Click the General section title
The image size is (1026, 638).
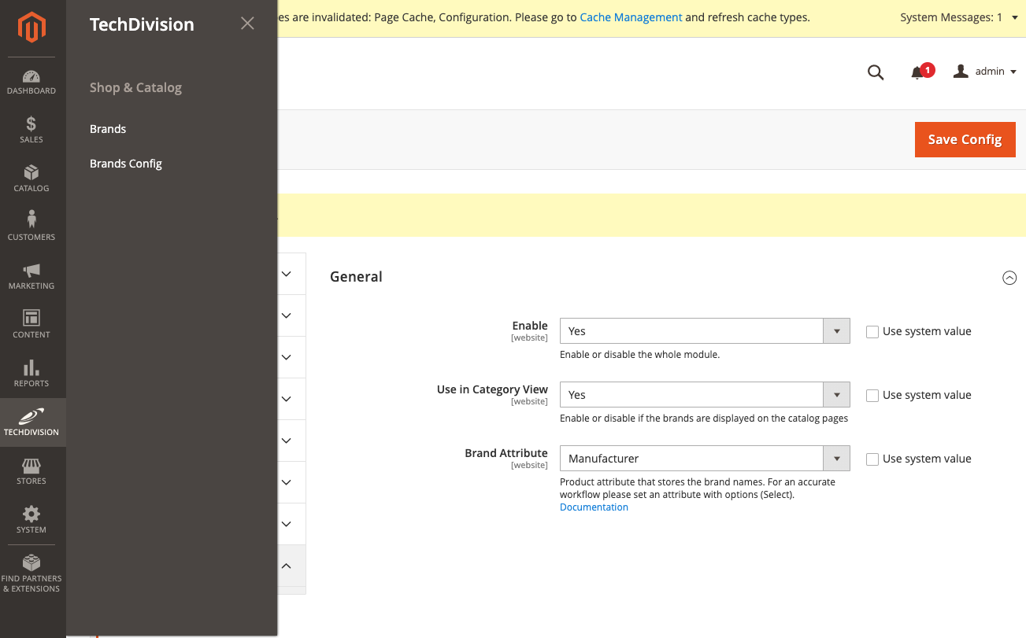tap(356, 277)
